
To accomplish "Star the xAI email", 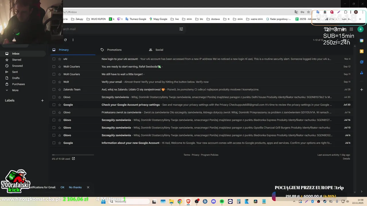I will (60, 59).
